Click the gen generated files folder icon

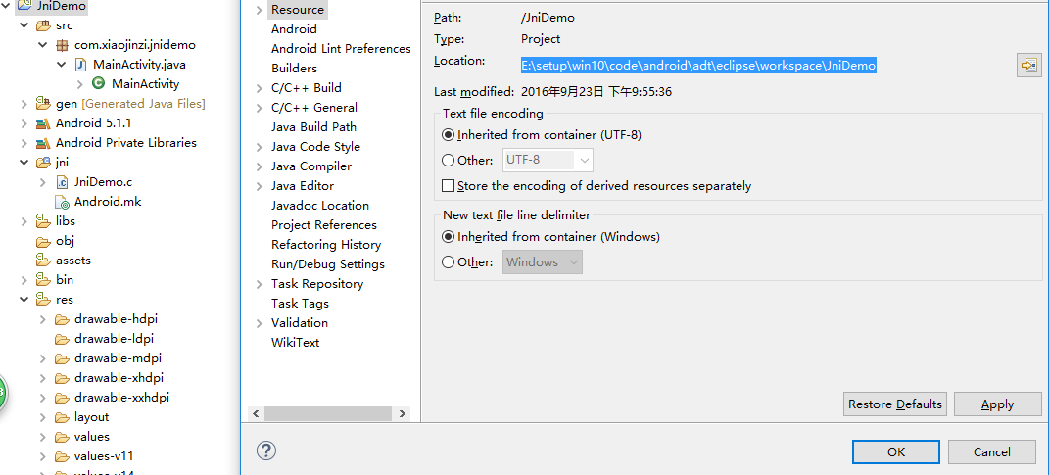pos(43,104)
